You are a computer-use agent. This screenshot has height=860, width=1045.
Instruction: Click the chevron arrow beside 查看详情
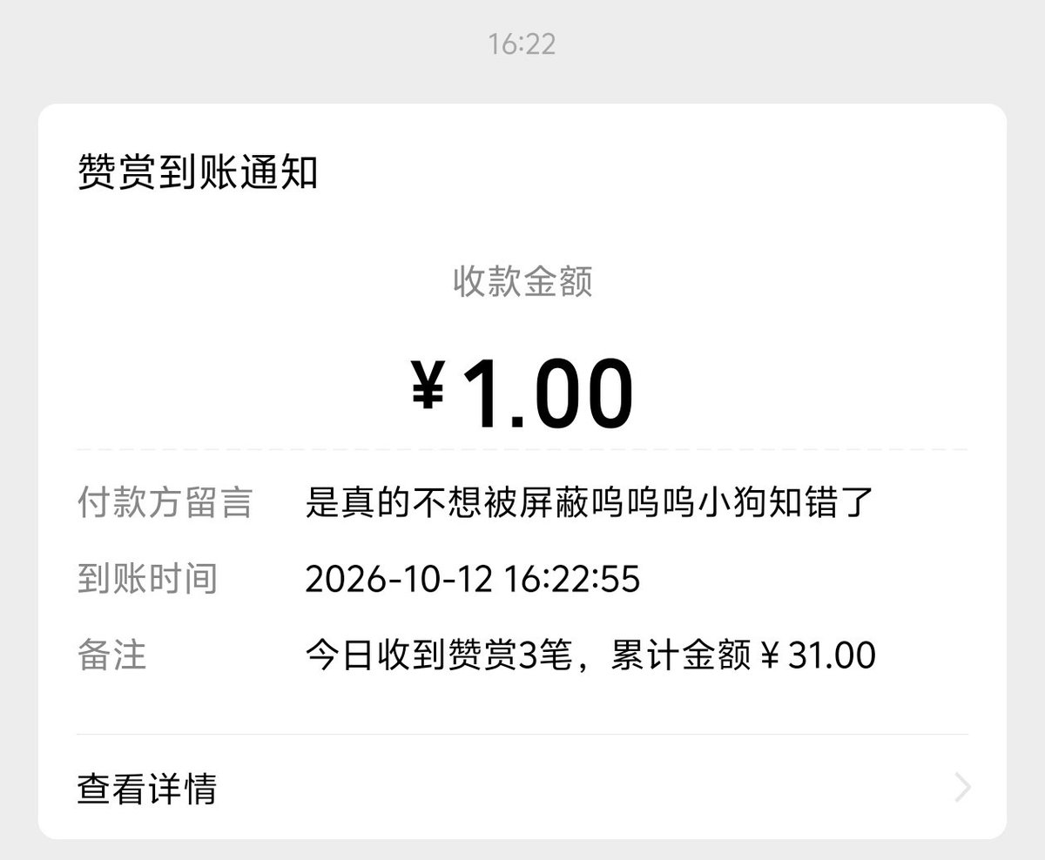962,788
